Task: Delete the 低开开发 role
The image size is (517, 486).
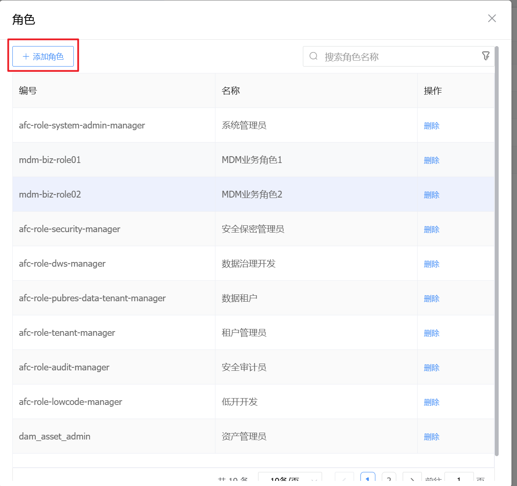Action: coord(431,402)
